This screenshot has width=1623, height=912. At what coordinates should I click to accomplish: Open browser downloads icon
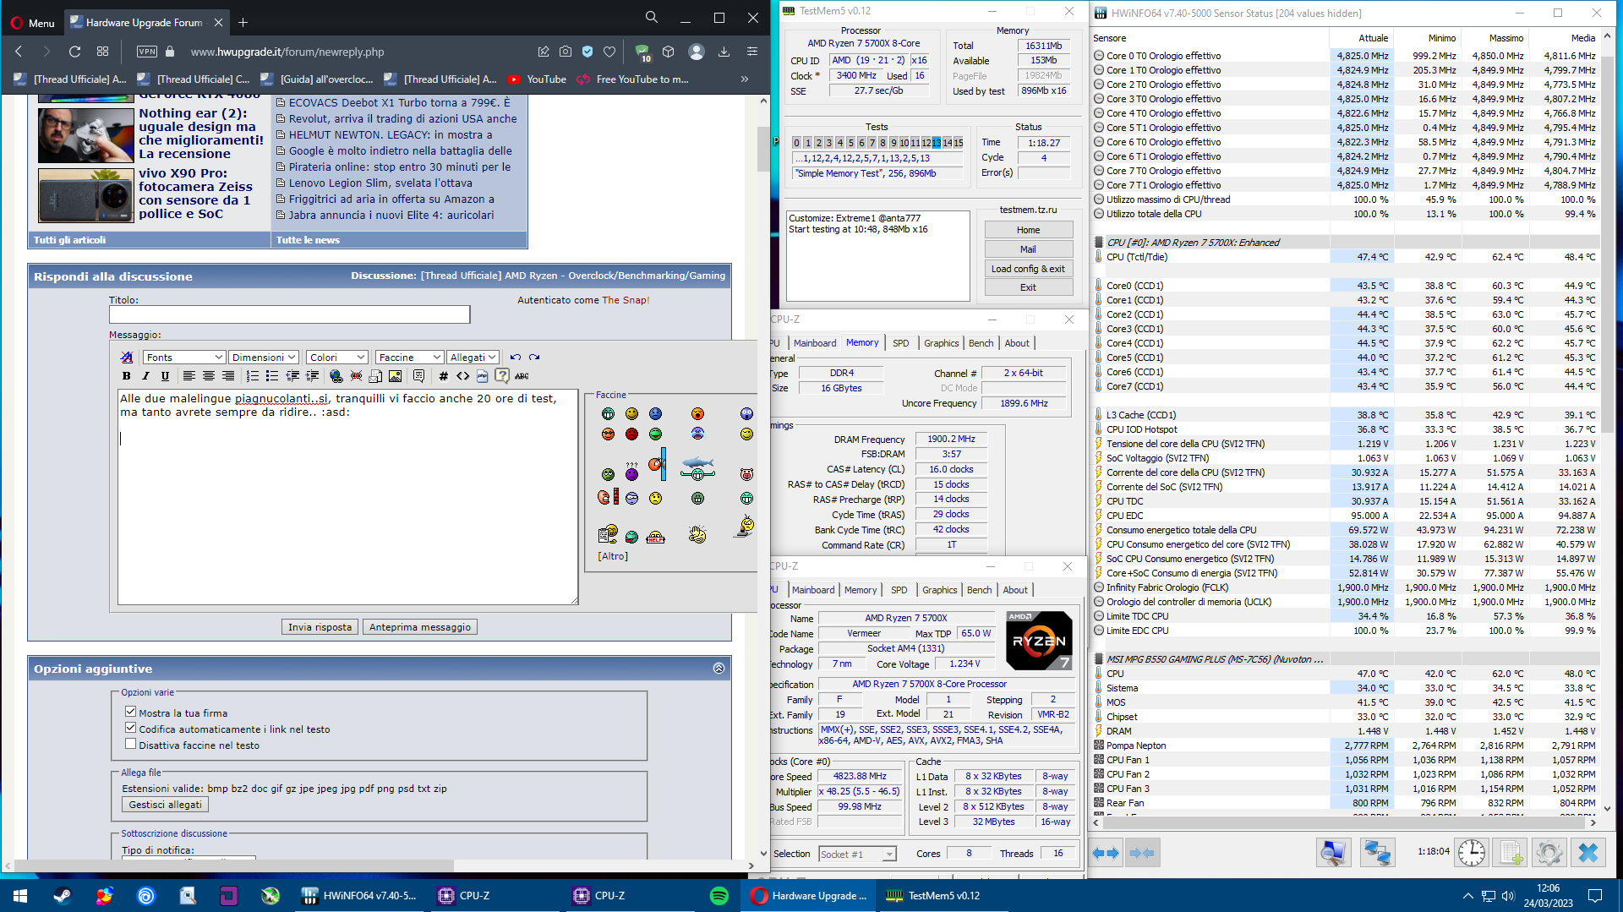click(724, 52)
